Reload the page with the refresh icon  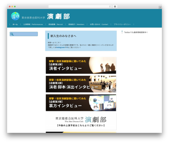coord(110,6)
